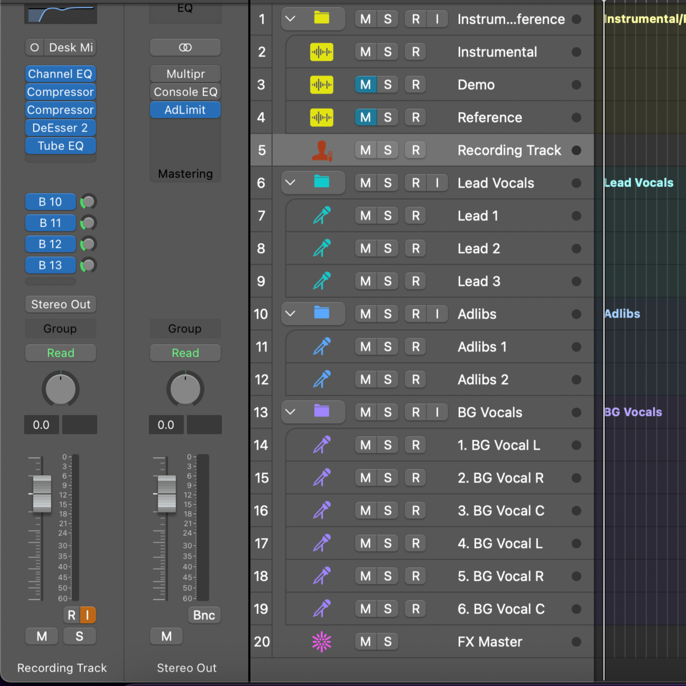
Task: Click the red vocalist icon on Recording Track
Action: 321,150
